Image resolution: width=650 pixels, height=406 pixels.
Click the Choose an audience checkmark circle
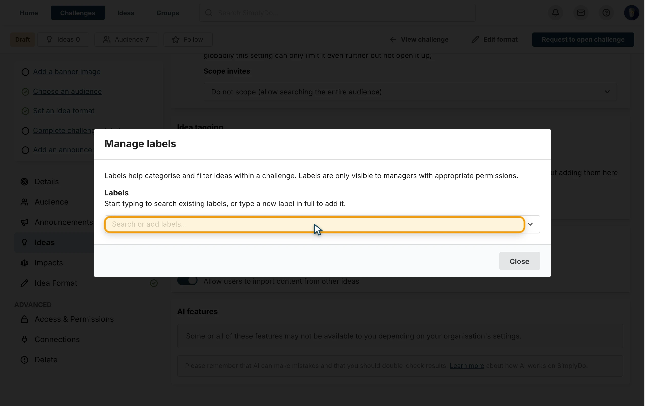(25, 92)
